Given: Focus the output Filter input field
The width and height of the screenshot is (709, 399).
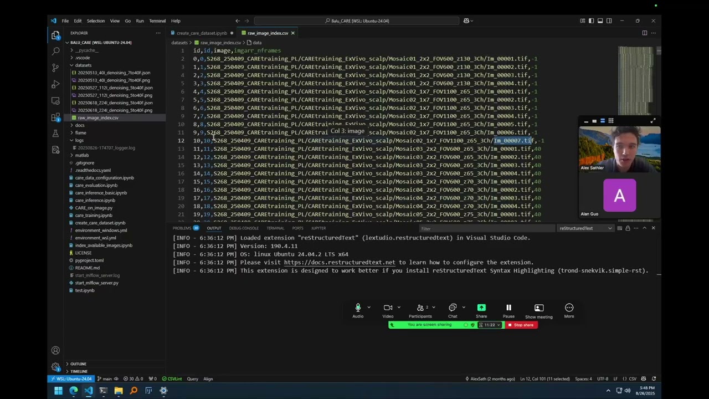Looking at the screenshot, I should click(x=486, y=228).
